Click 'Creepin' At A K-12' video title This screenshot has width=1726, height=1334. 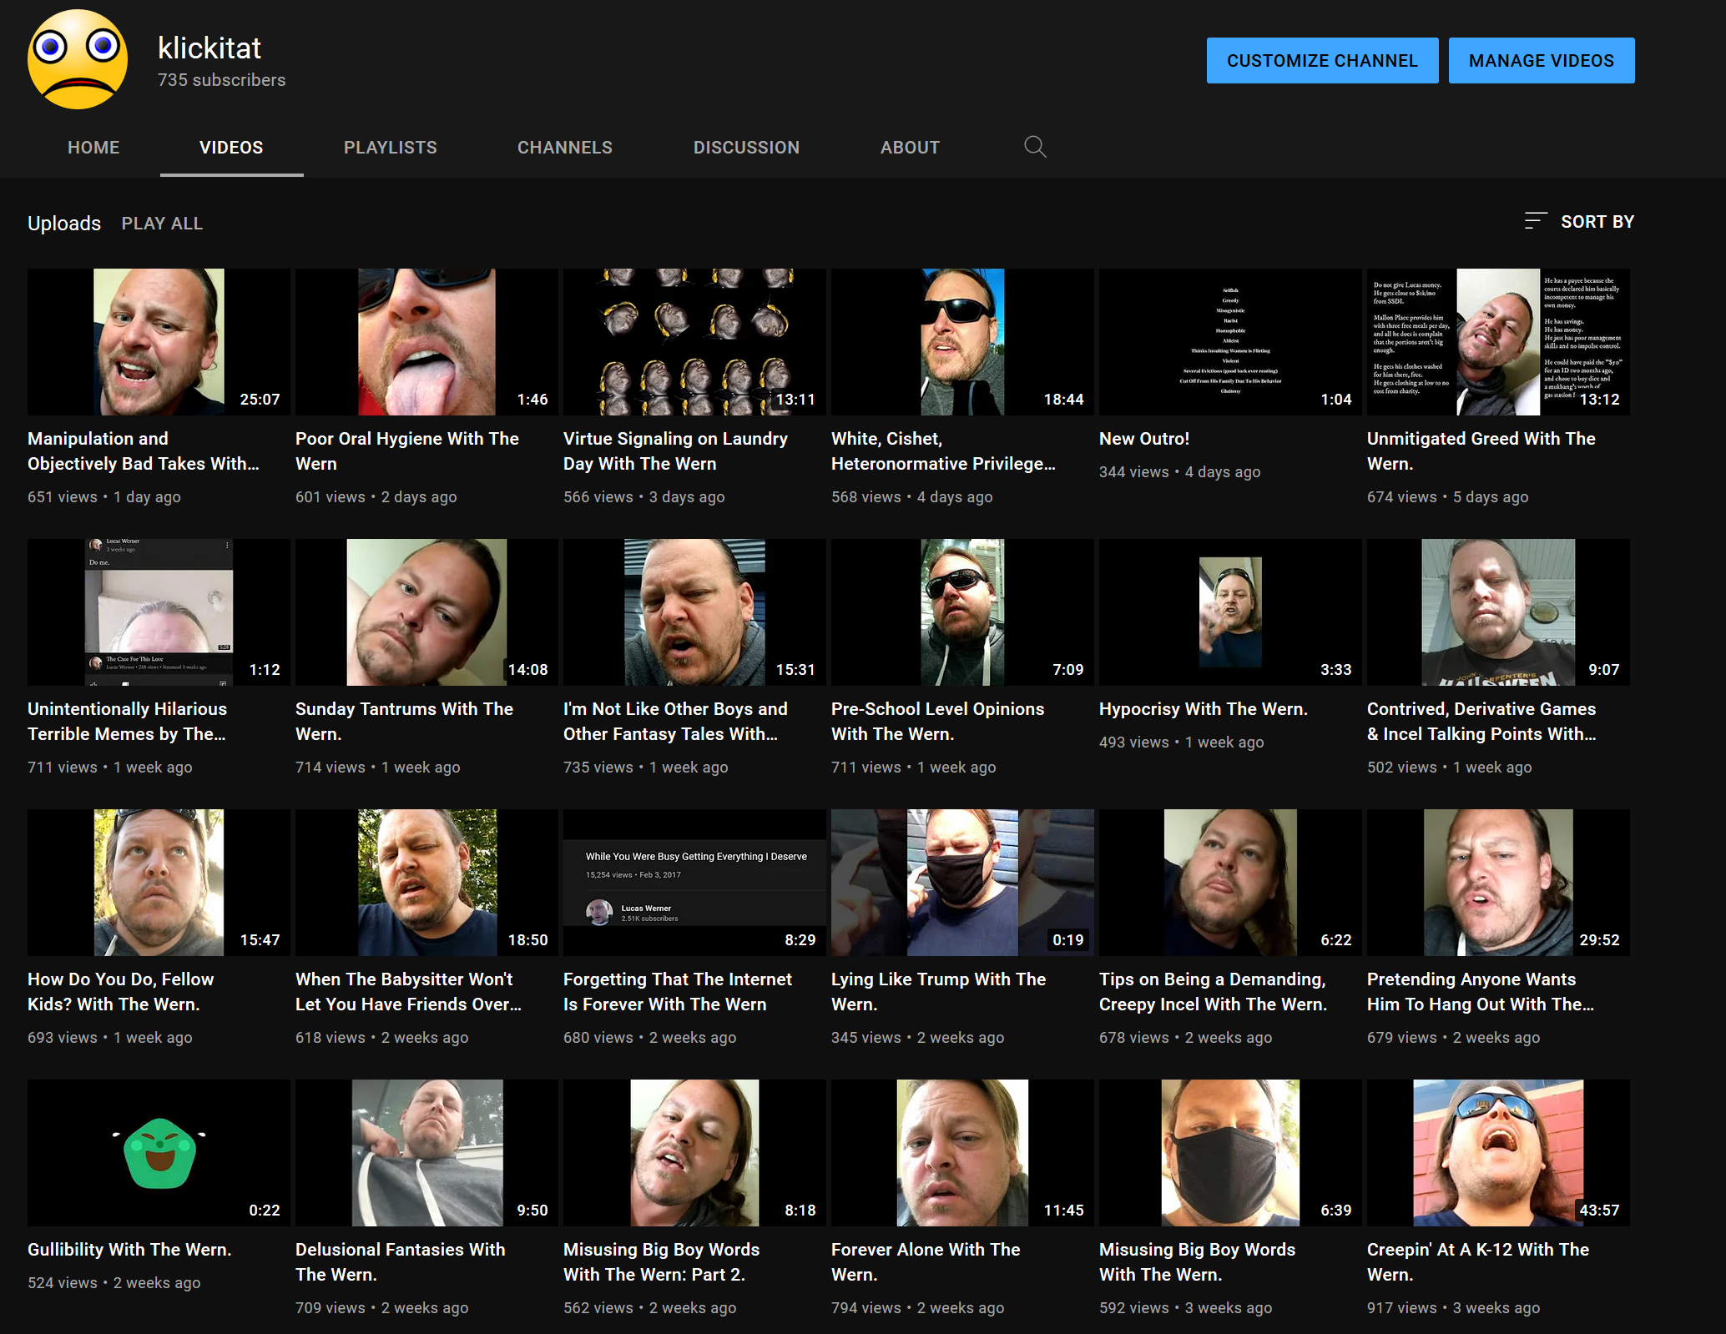coord(1478,1262)
